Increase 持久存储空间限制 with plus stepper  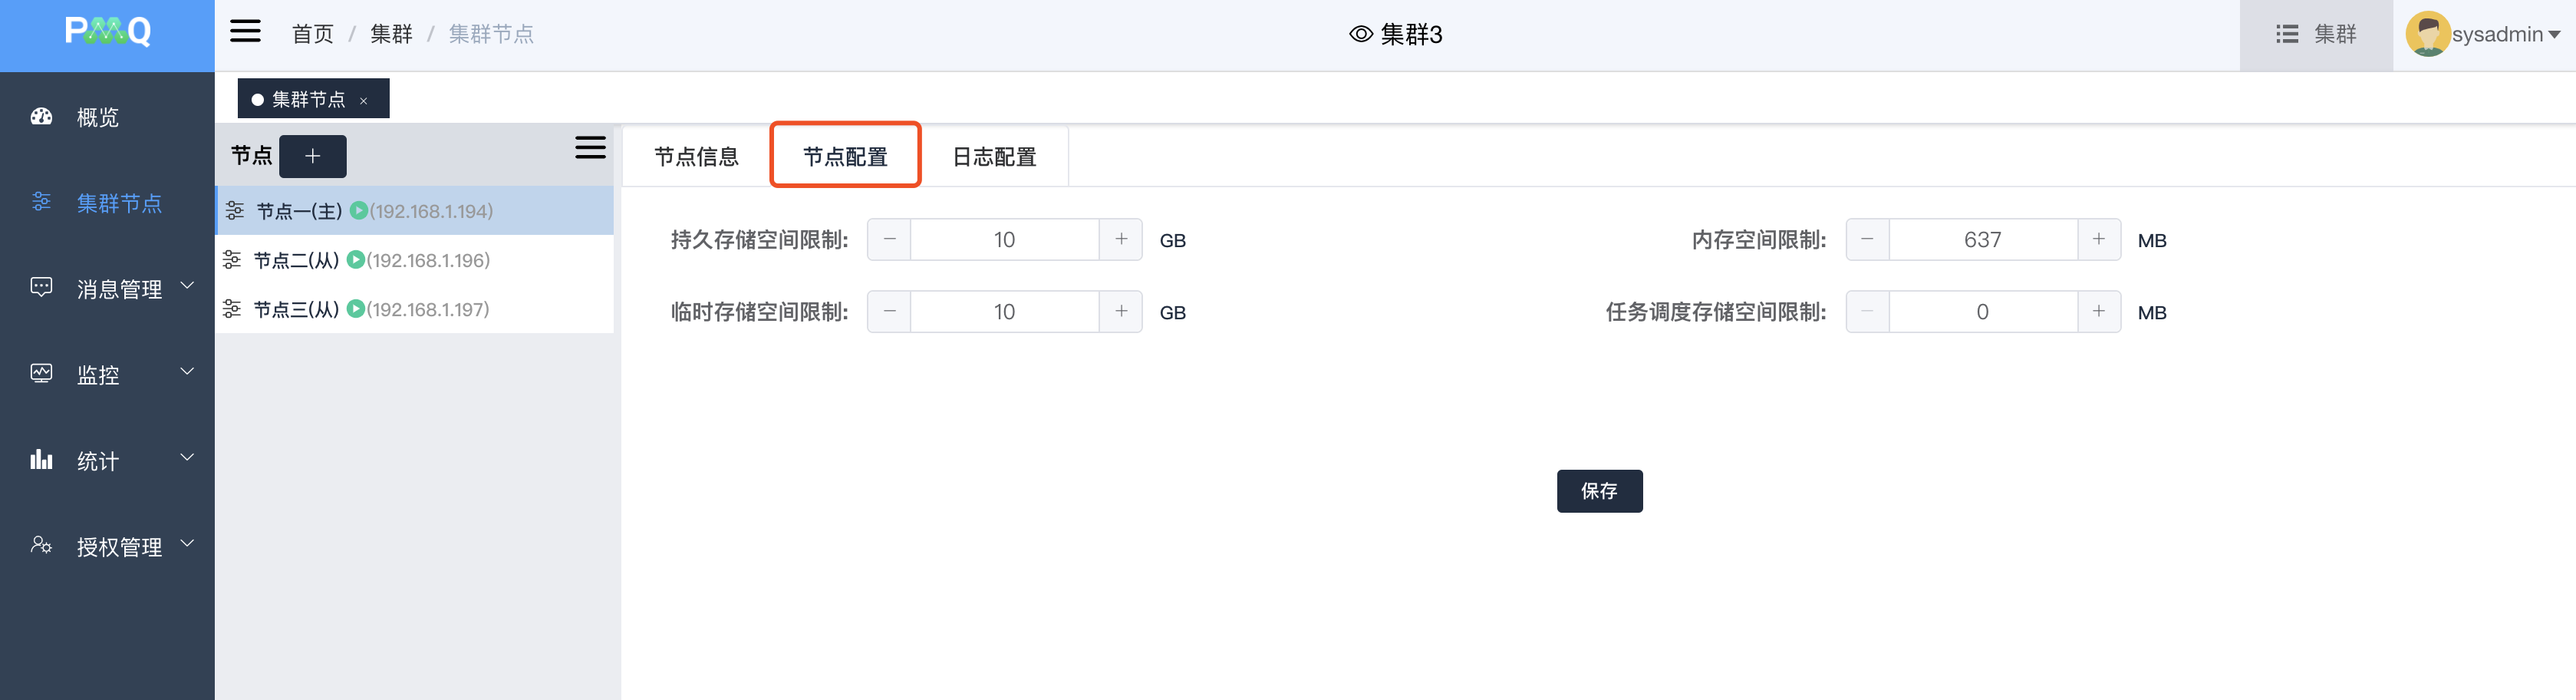[1121, 240]
